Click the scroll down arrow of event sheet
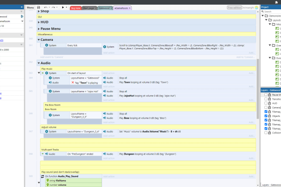Image resolution: width=281 pixels, height=187 pixels. click(258, 185)
